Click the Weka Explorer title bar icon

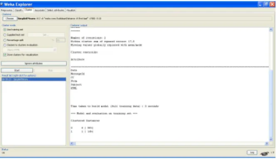[x=1, y=4]
